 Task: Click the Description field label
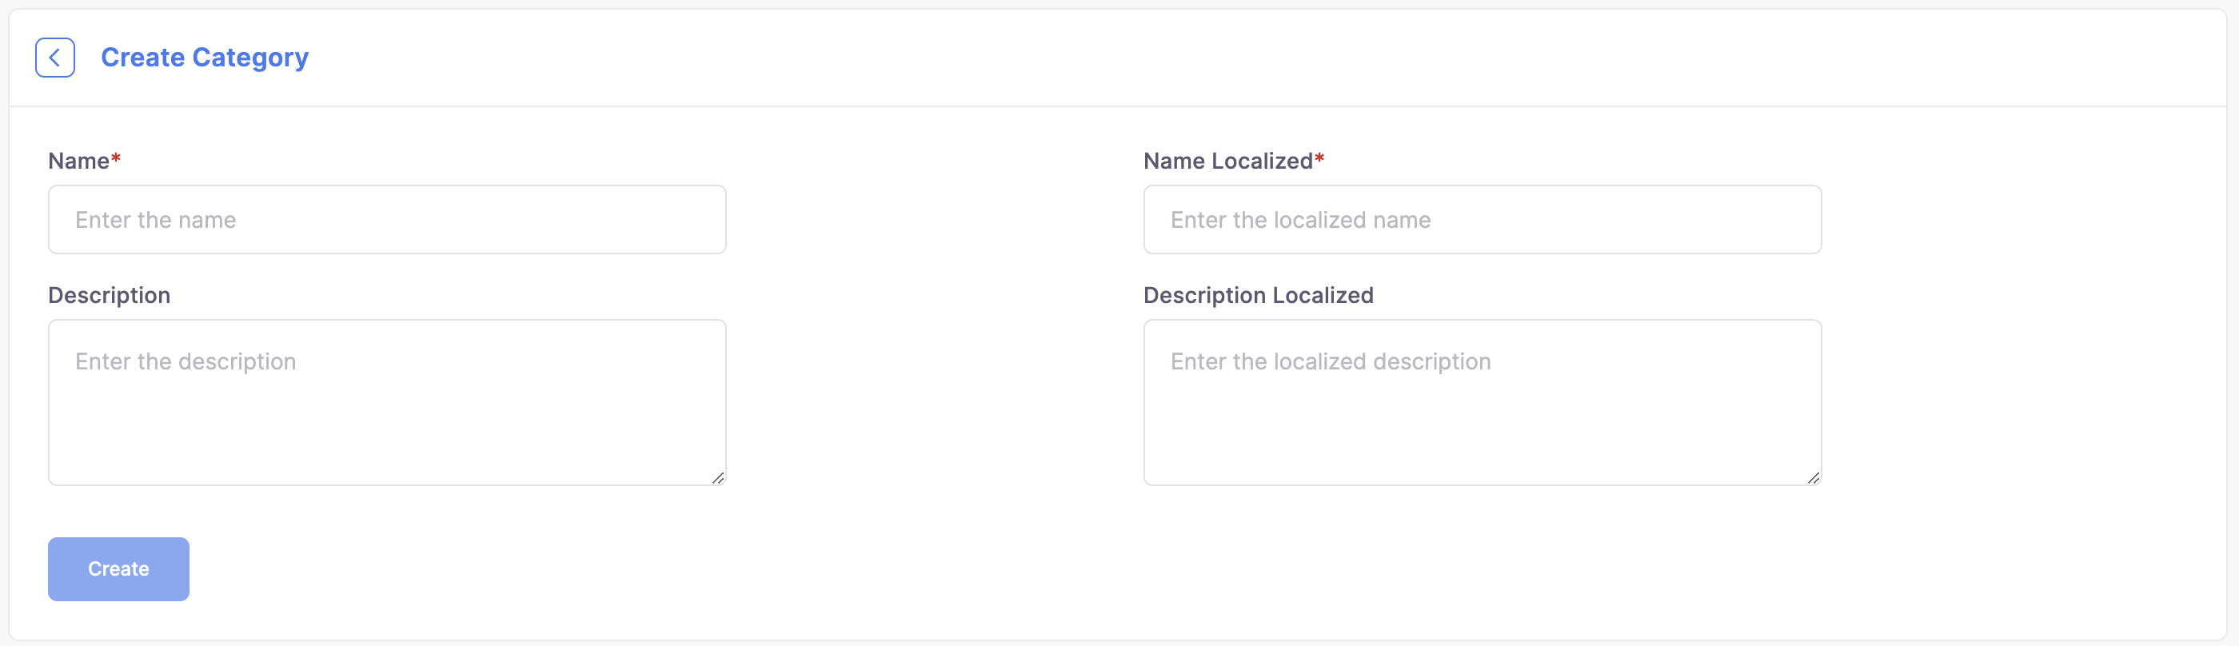(x=110, y=296)
